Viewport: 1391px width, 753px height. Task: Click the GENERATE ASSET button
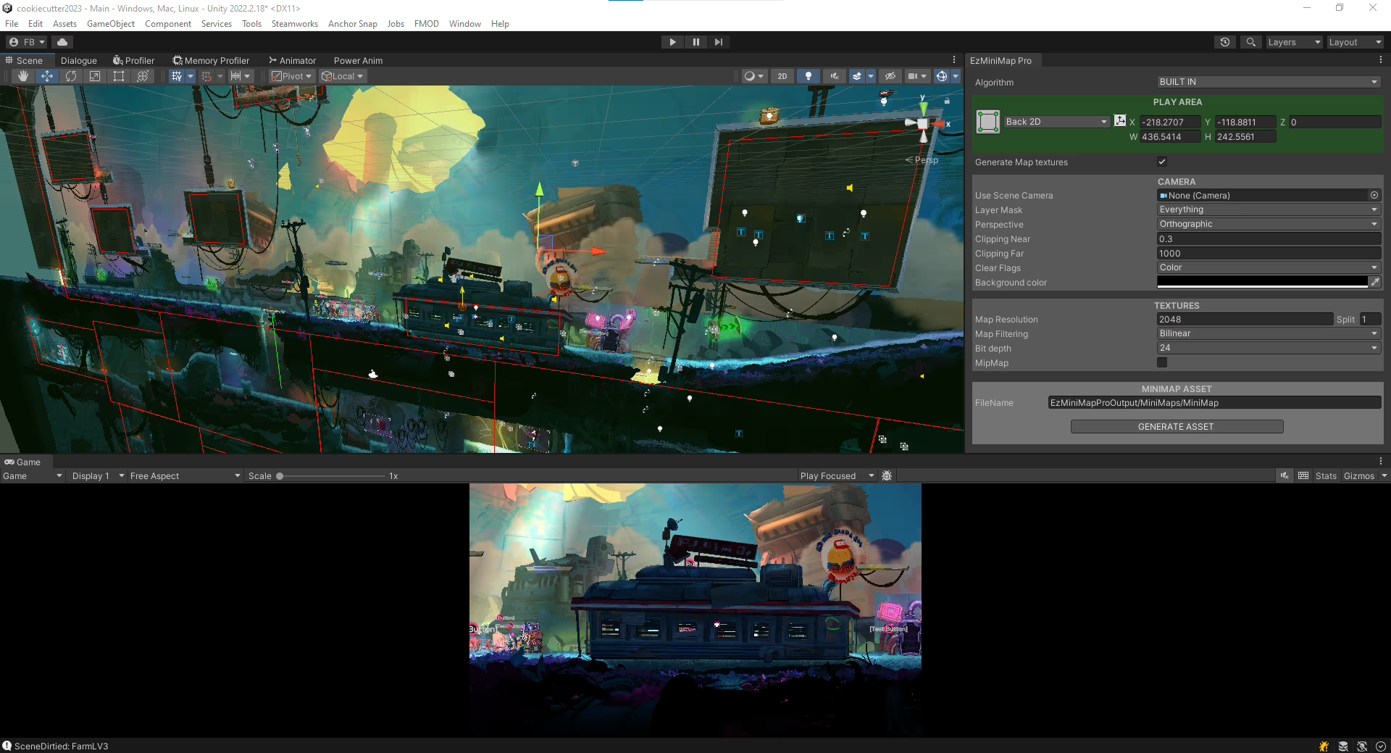coord(1177,427)
